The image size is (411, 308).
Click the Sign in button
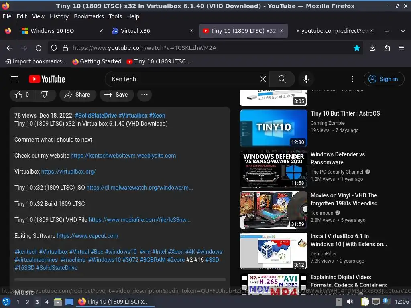384,79
